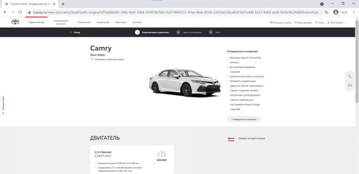Expand Моя Toyota dropdown
This screenshot has width=359, height=174.
tap(336, 23)
